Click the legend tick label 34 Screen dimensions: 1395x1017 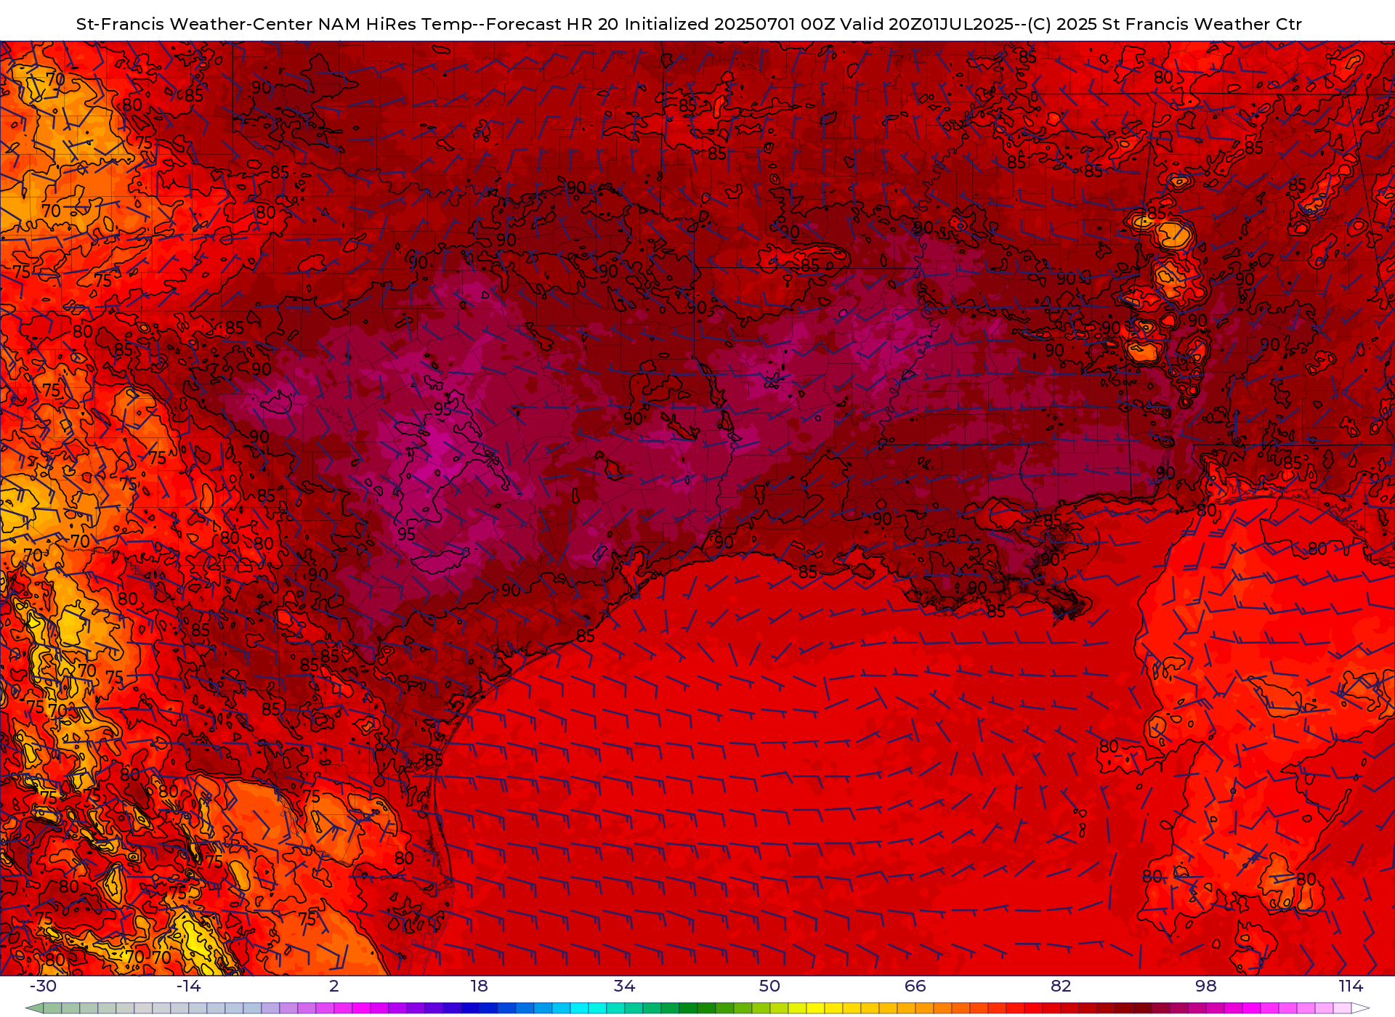625,986
